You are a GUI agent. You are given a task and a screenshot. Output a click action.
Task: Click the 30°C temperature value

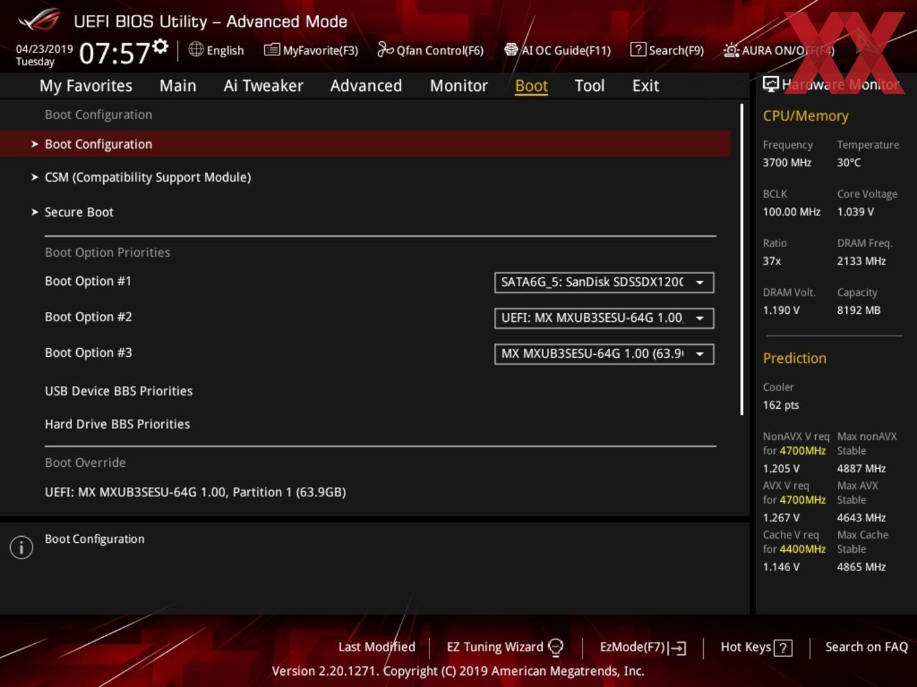[849, 163]
